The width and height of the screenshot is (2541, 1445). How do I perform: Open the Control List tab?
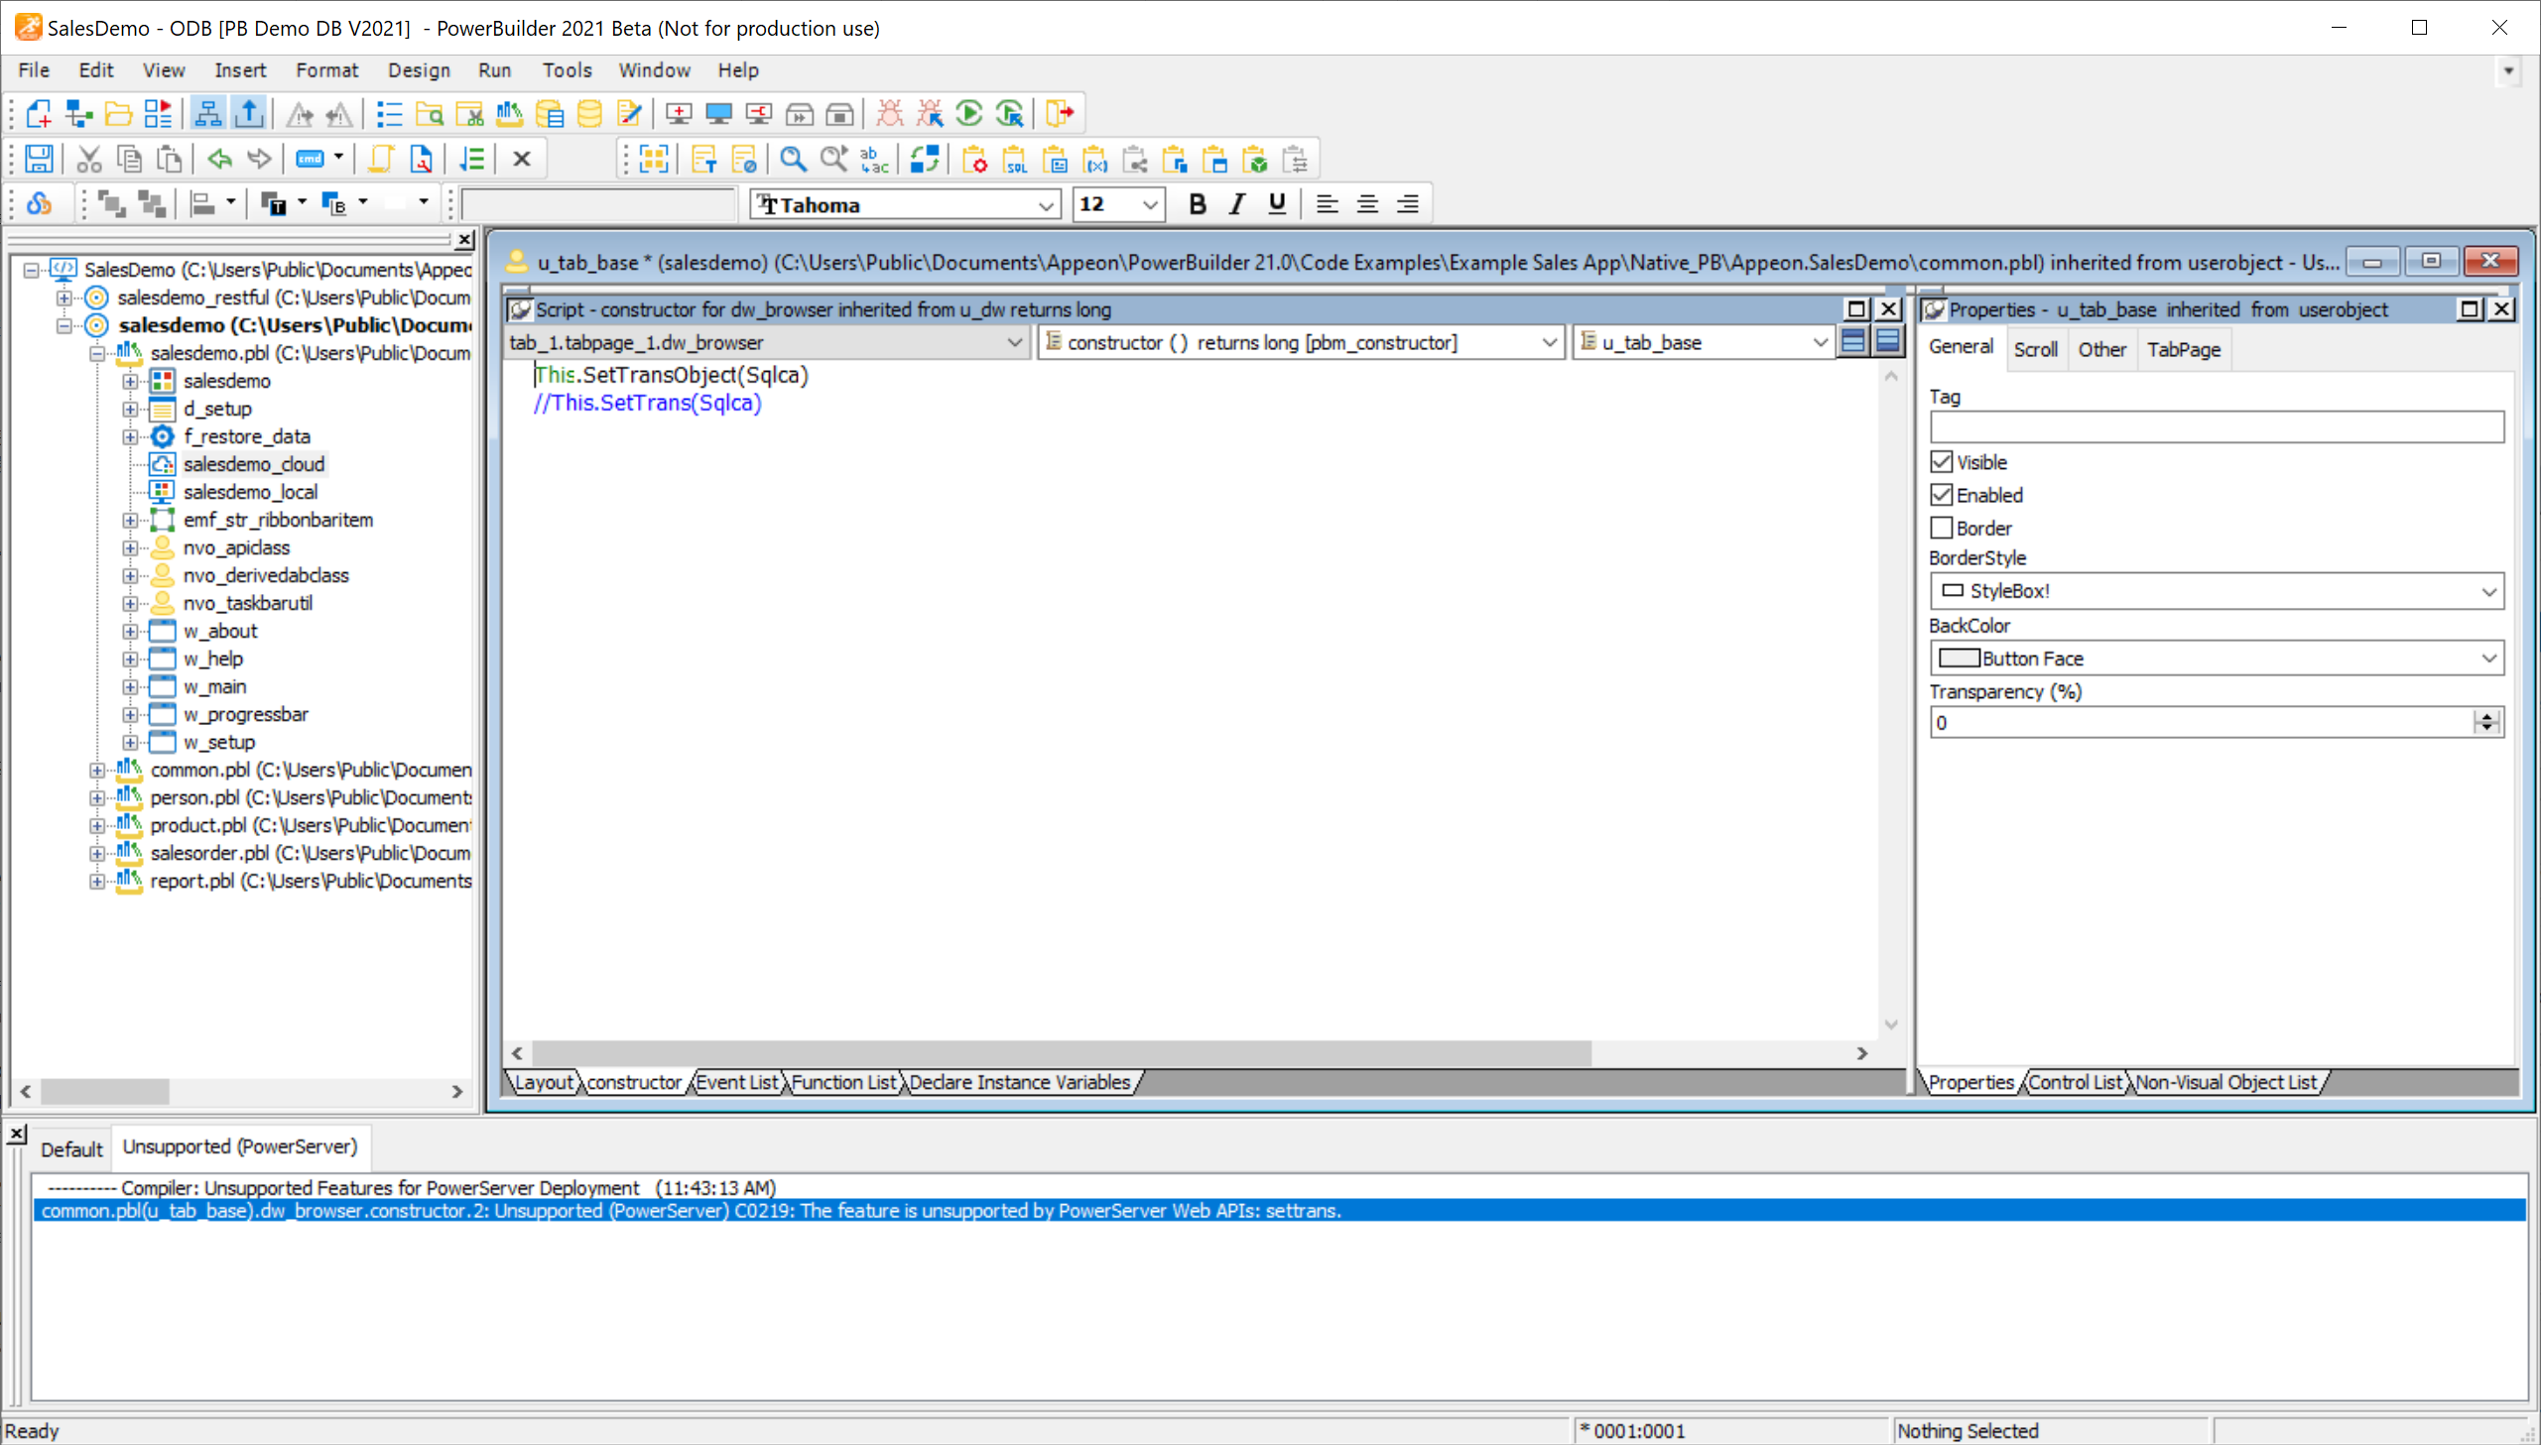coord(2075,1083)
